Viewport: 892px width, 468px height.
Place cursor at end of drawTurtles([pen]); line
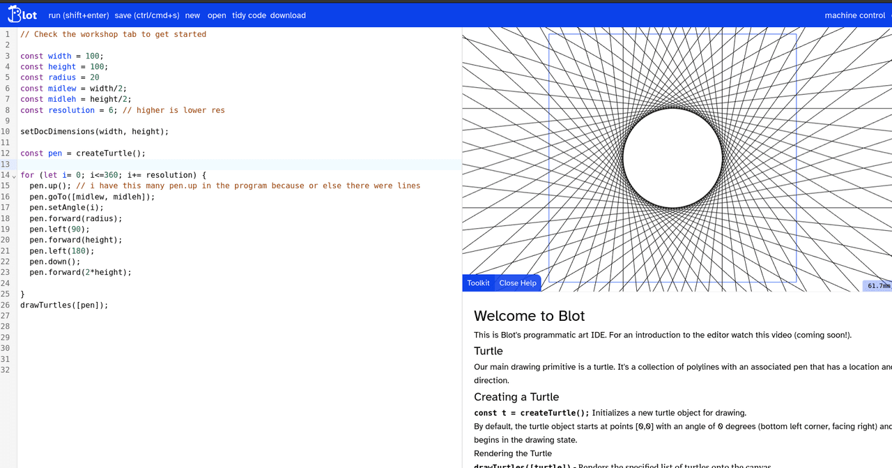point(109,305)
